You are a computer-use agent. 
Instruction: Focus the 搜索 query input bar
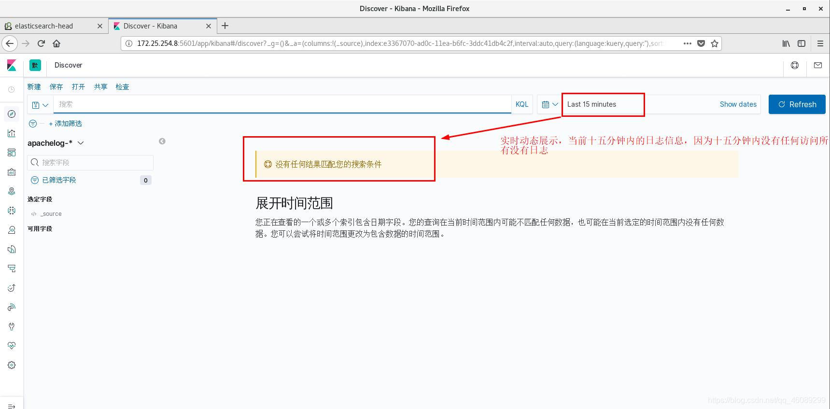pyautogui.click(x=282, y=104)
